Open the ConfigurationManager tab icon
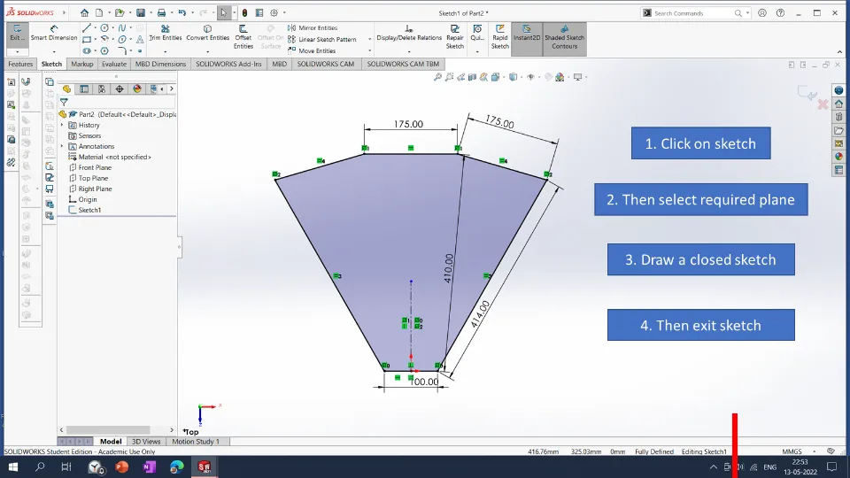 coord(101,89)
